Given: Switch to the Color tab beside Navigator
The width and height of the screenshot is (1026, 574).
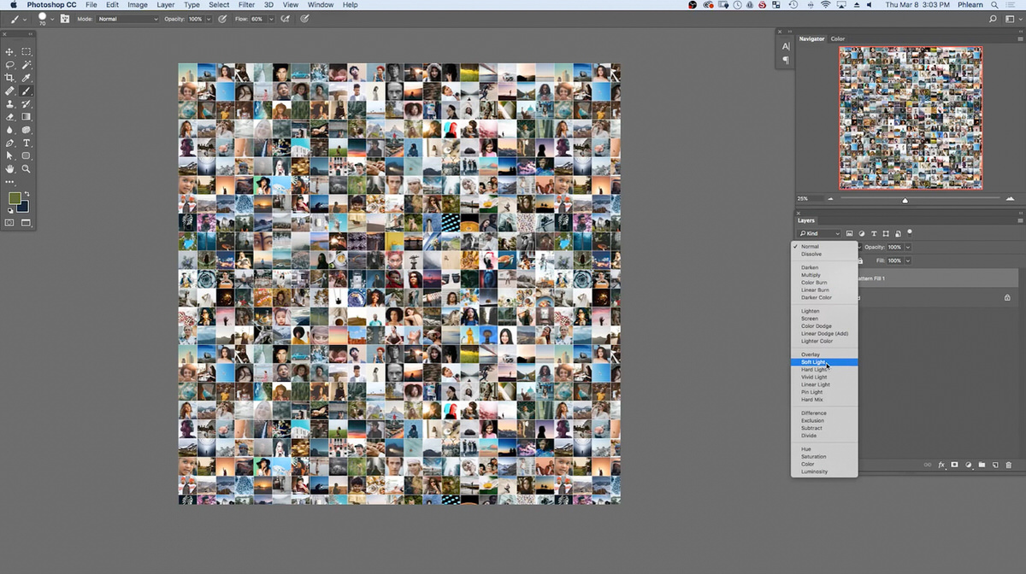Looking at the screenshot, I should coord(837,38).
